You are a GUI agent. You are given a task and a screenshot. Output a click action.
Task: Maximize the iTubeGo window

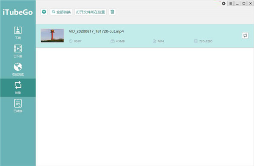[244, 3]
